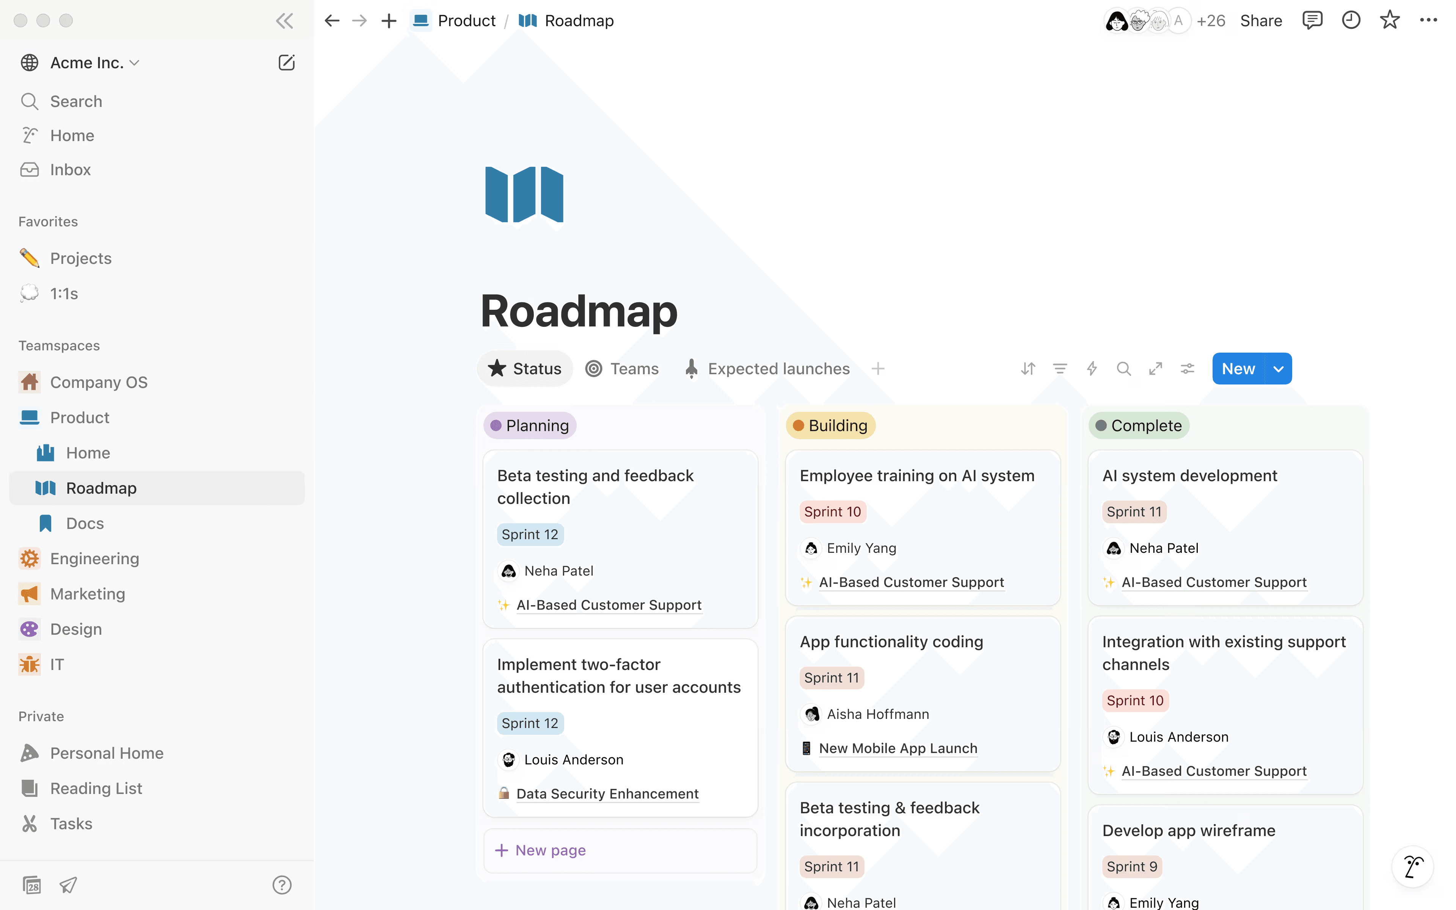1456x910 pixels.
Task: Go forward with the right arrow
Action: [360, 21]
